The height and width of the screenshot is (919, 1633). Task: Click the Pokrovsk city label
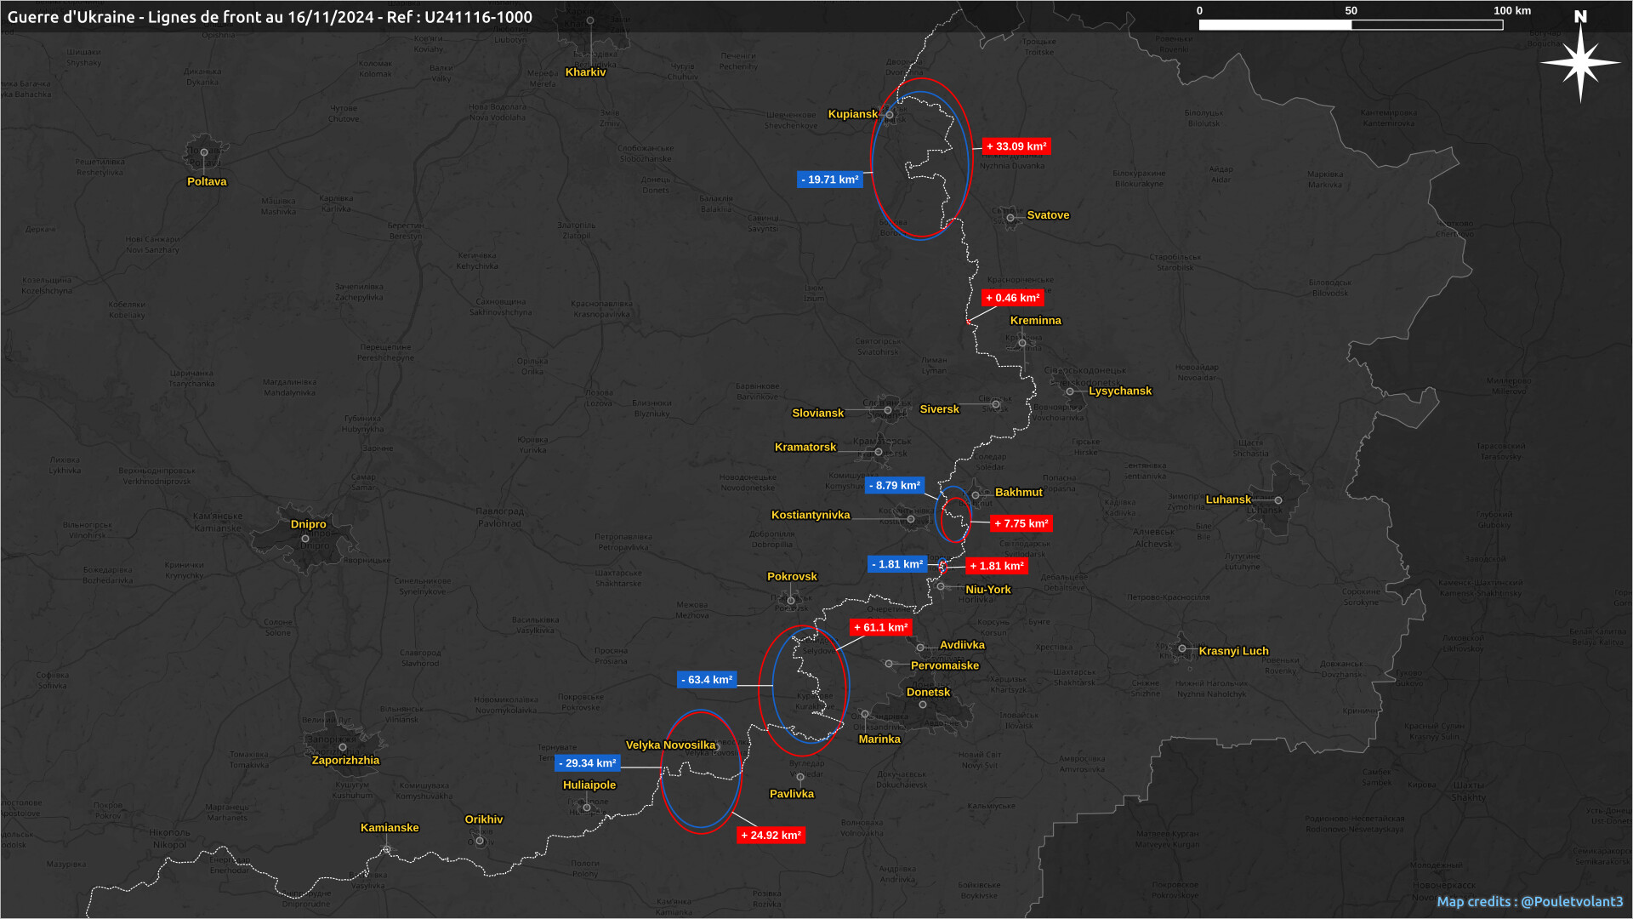click(792, 577)
